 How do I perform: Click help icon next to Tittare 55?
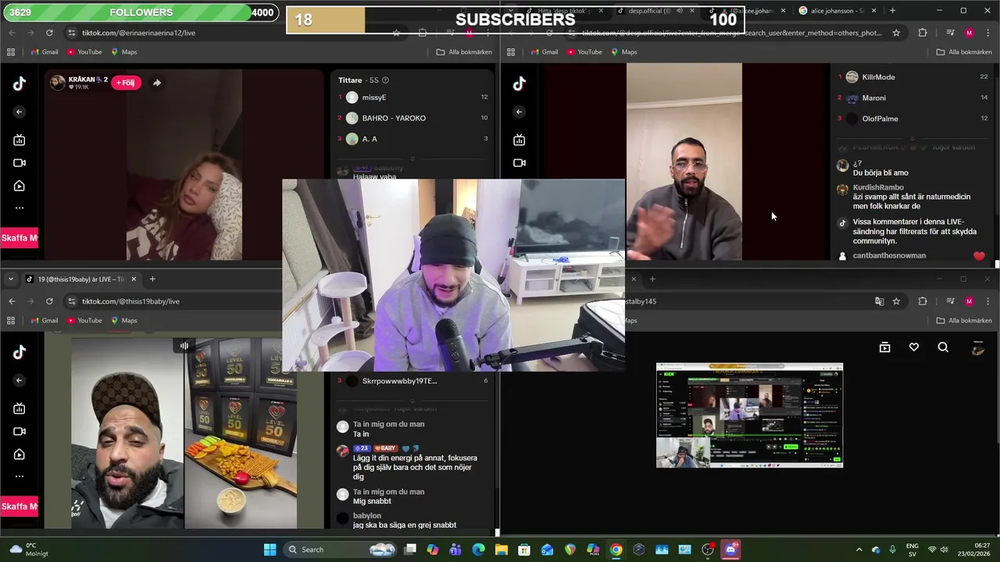tap(385, 80)
